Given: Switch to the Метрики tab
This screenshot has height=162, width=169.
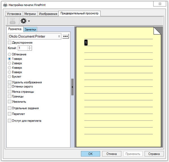Looking at the screenshot, I should [30, 14].
